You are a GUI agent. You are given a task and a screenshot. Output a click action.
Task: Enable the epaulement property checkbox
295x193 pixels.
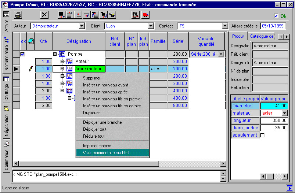[x=262, y=135]
